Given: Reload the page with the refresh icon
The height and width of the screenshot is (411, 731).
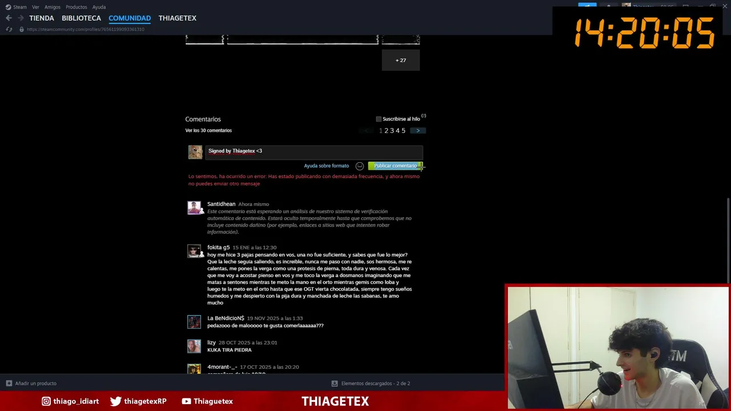Looking at the screenshot, I should tap(9, 29).
